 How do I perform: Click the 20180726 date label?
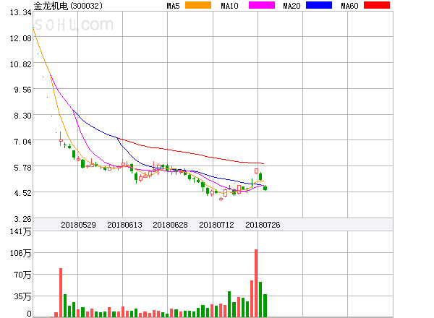(263, 225)
